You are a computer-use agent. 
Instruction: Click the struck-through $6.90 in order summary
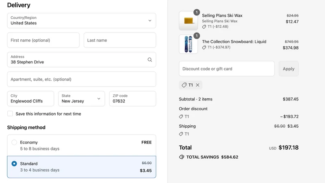tap(279, 126)
